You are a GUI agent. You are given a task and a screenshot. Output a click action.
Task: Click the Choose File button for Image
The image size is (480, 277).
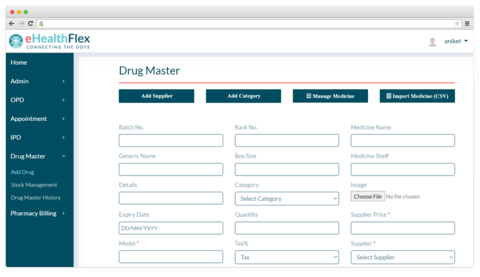[368, 197]
